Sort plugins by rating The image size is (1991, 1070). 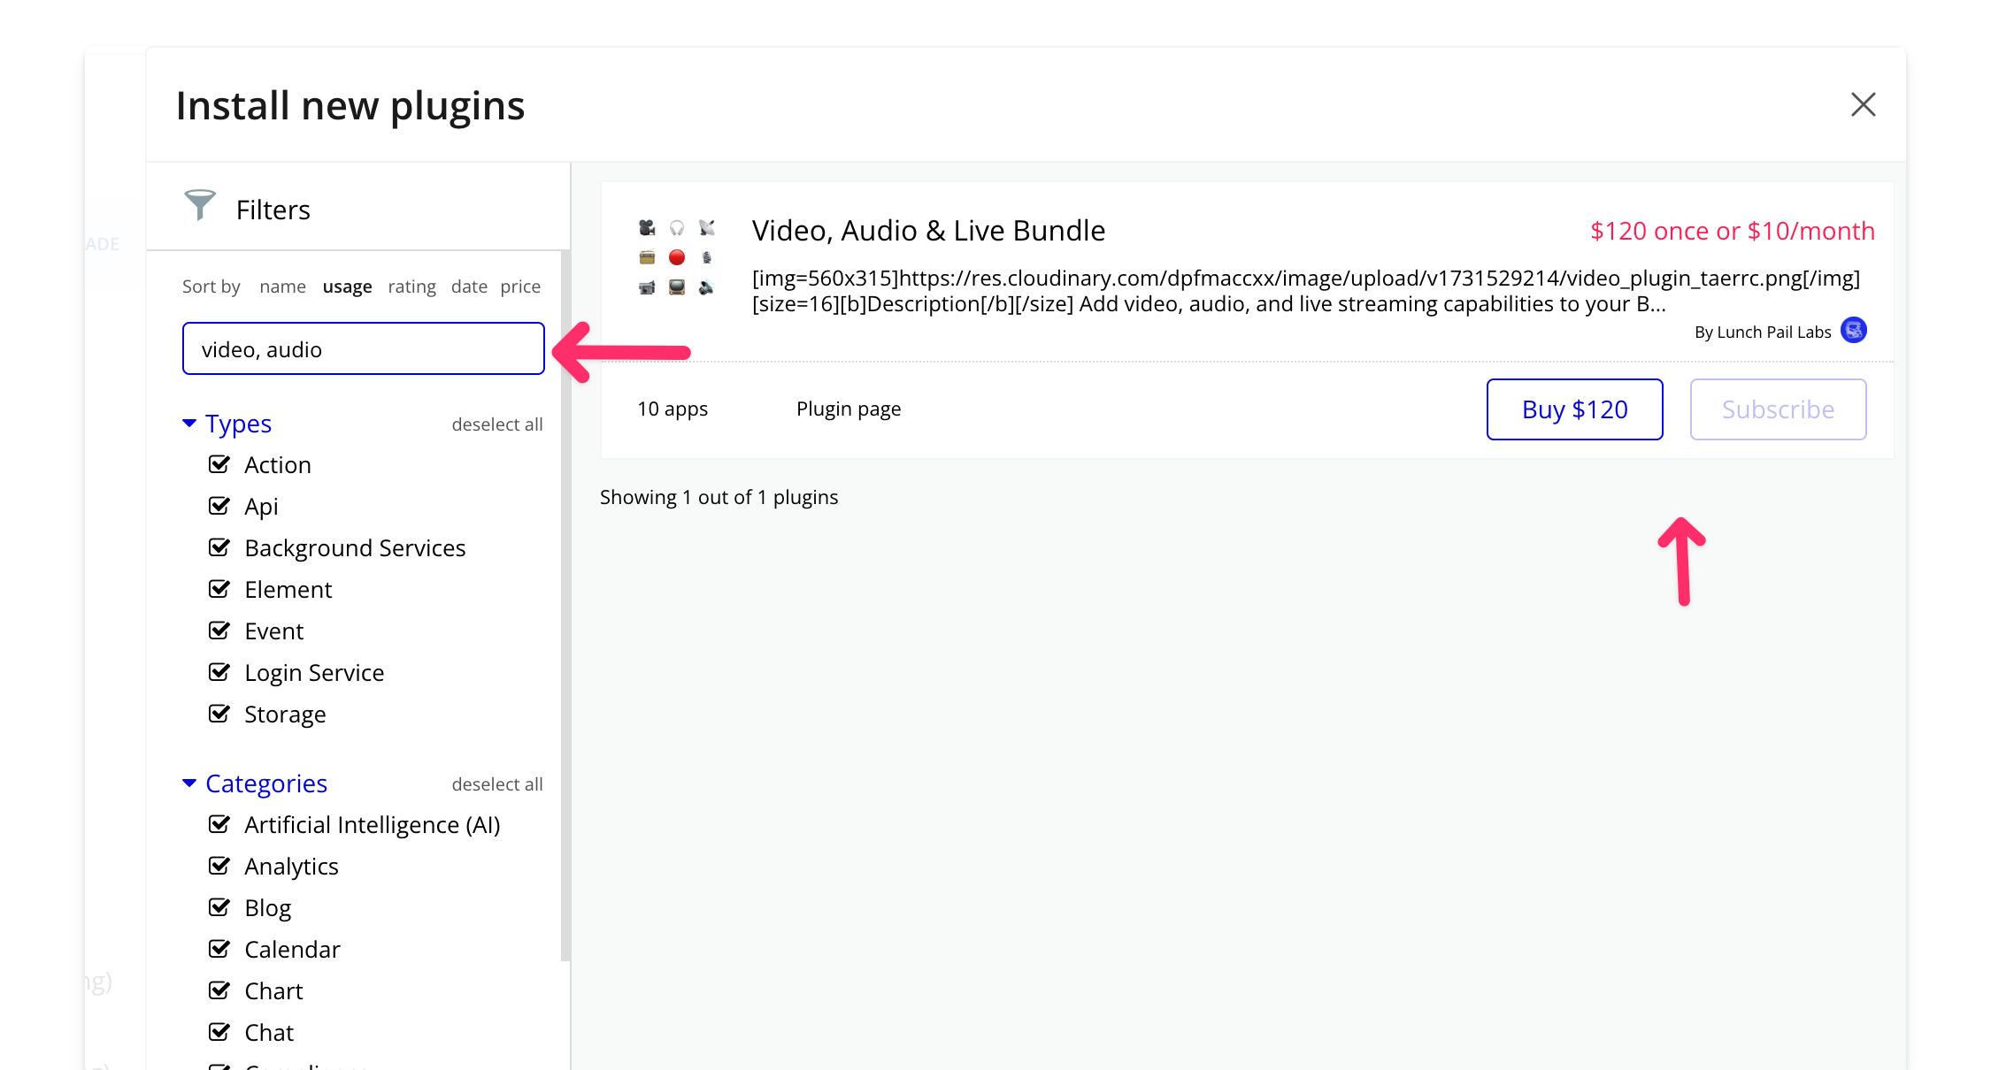(x=411, y=287)
